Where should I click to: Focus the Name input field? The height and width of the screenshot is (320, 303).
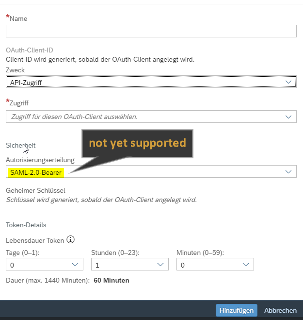[x=151, y=32]
